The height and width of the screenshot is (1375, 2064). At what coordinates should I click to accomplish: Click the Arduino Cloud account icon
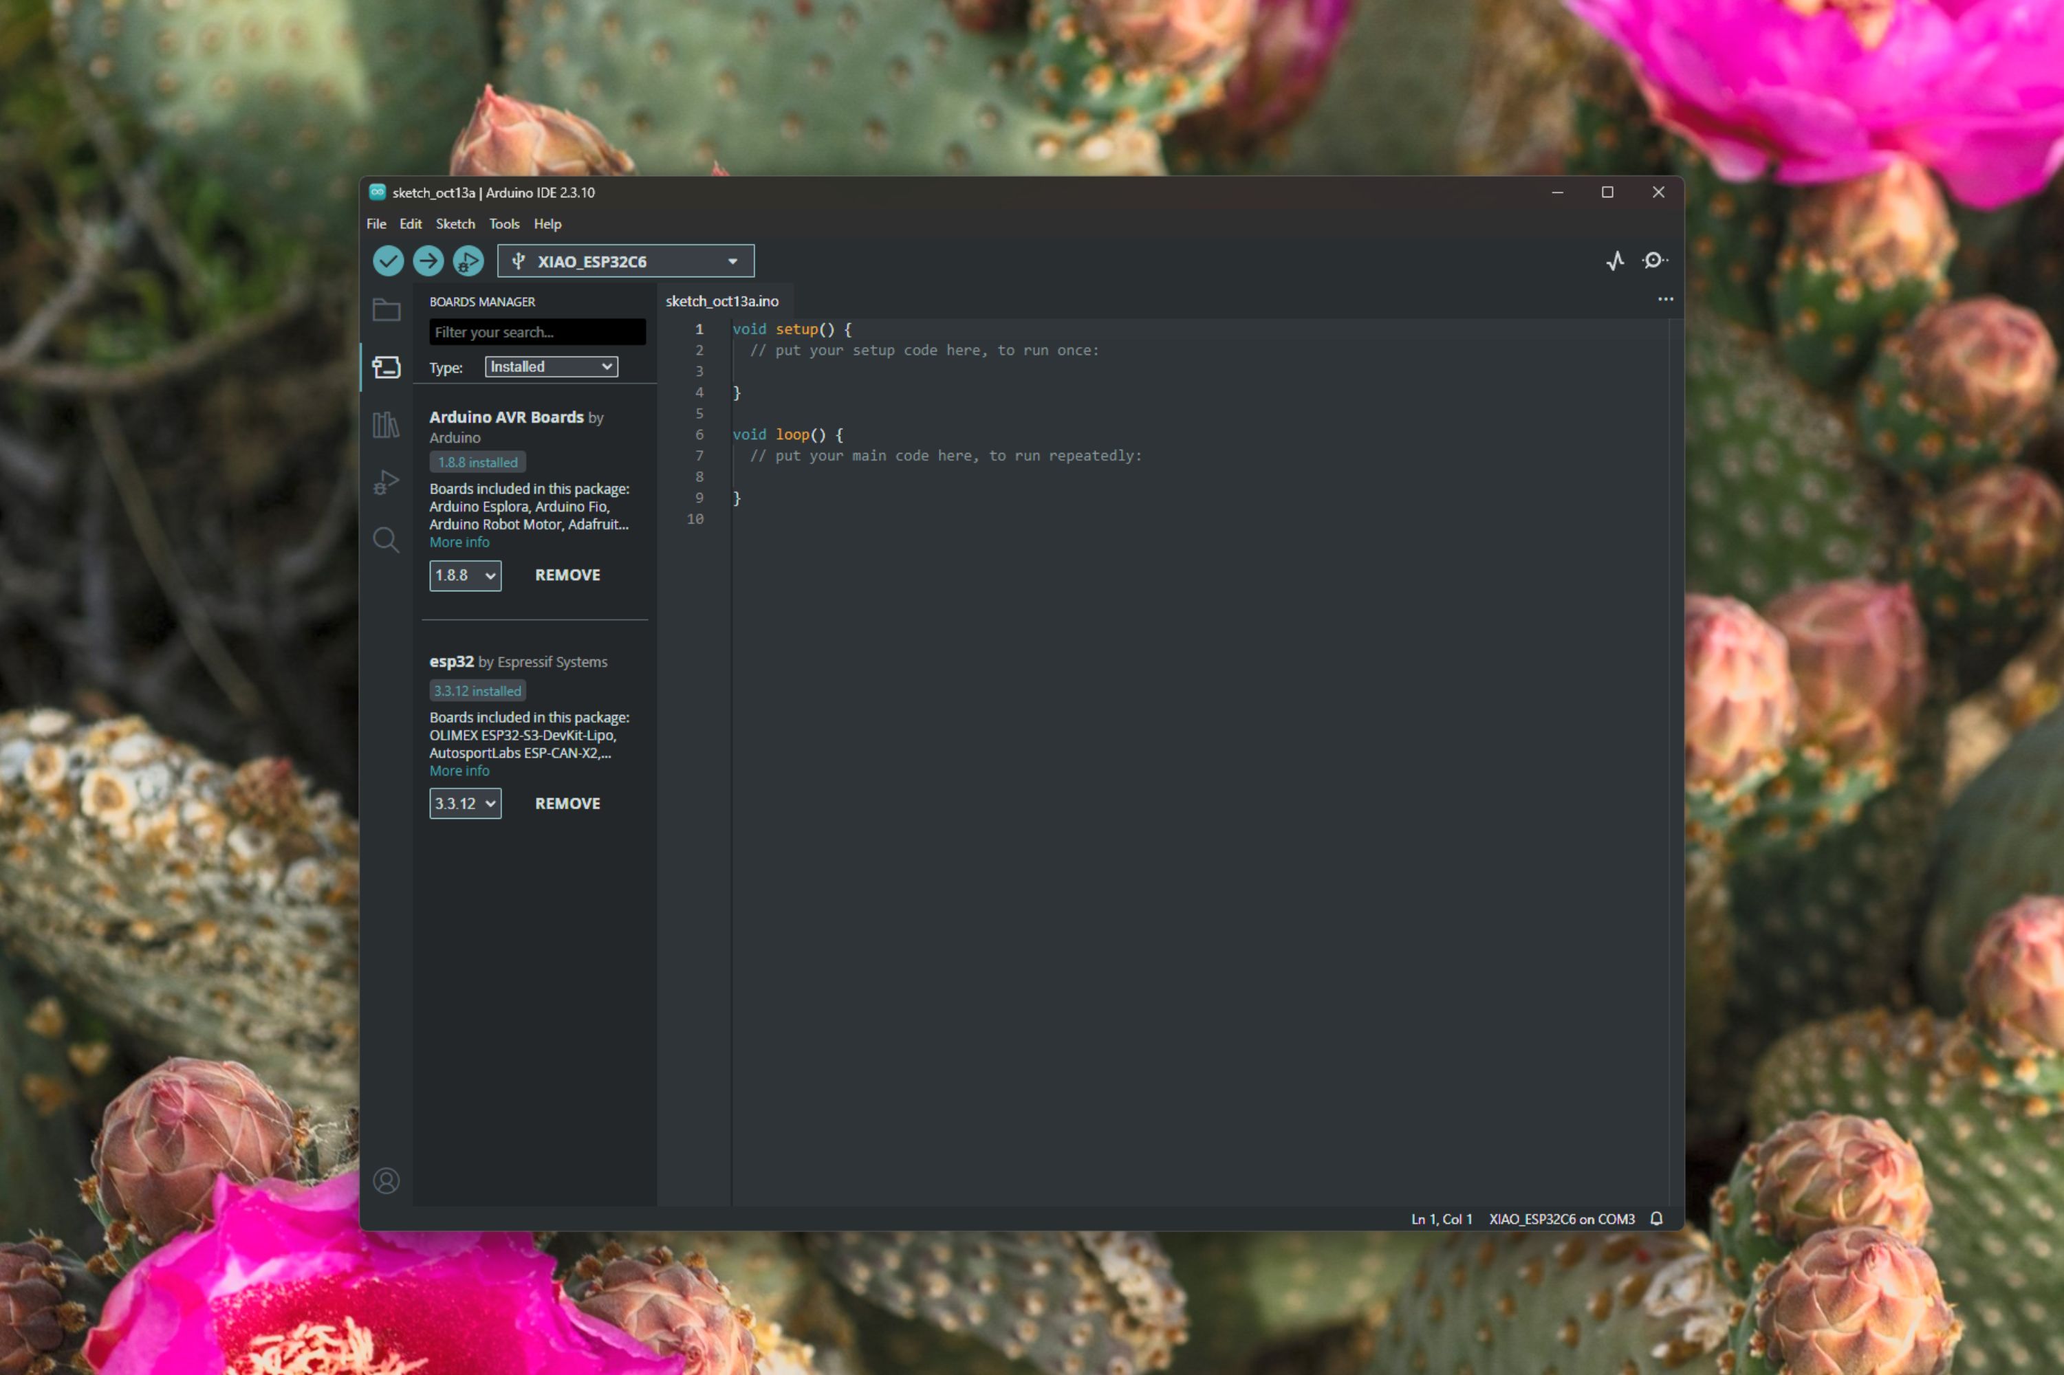pyautogui.click(x=386, y=1180)
